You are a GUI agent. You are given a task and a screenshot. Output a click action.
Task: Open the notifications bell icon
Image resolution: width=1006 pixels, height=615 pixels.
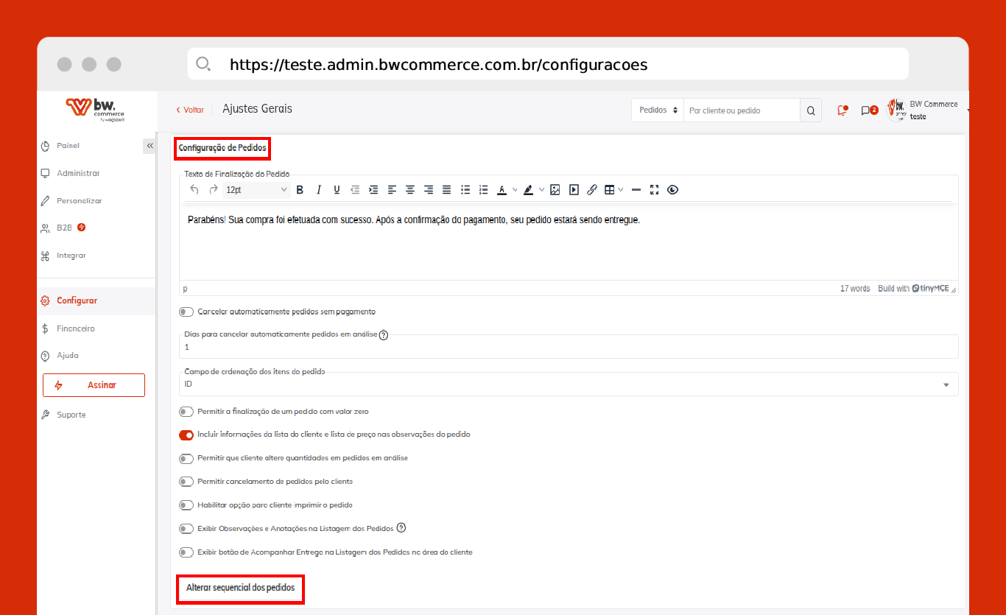842,110
